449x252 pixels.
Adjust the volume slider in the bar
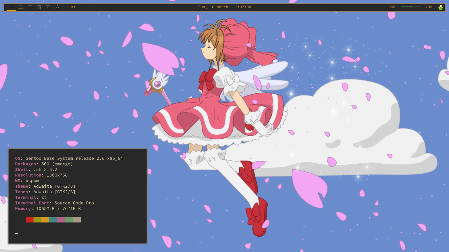tap(411, 6)
